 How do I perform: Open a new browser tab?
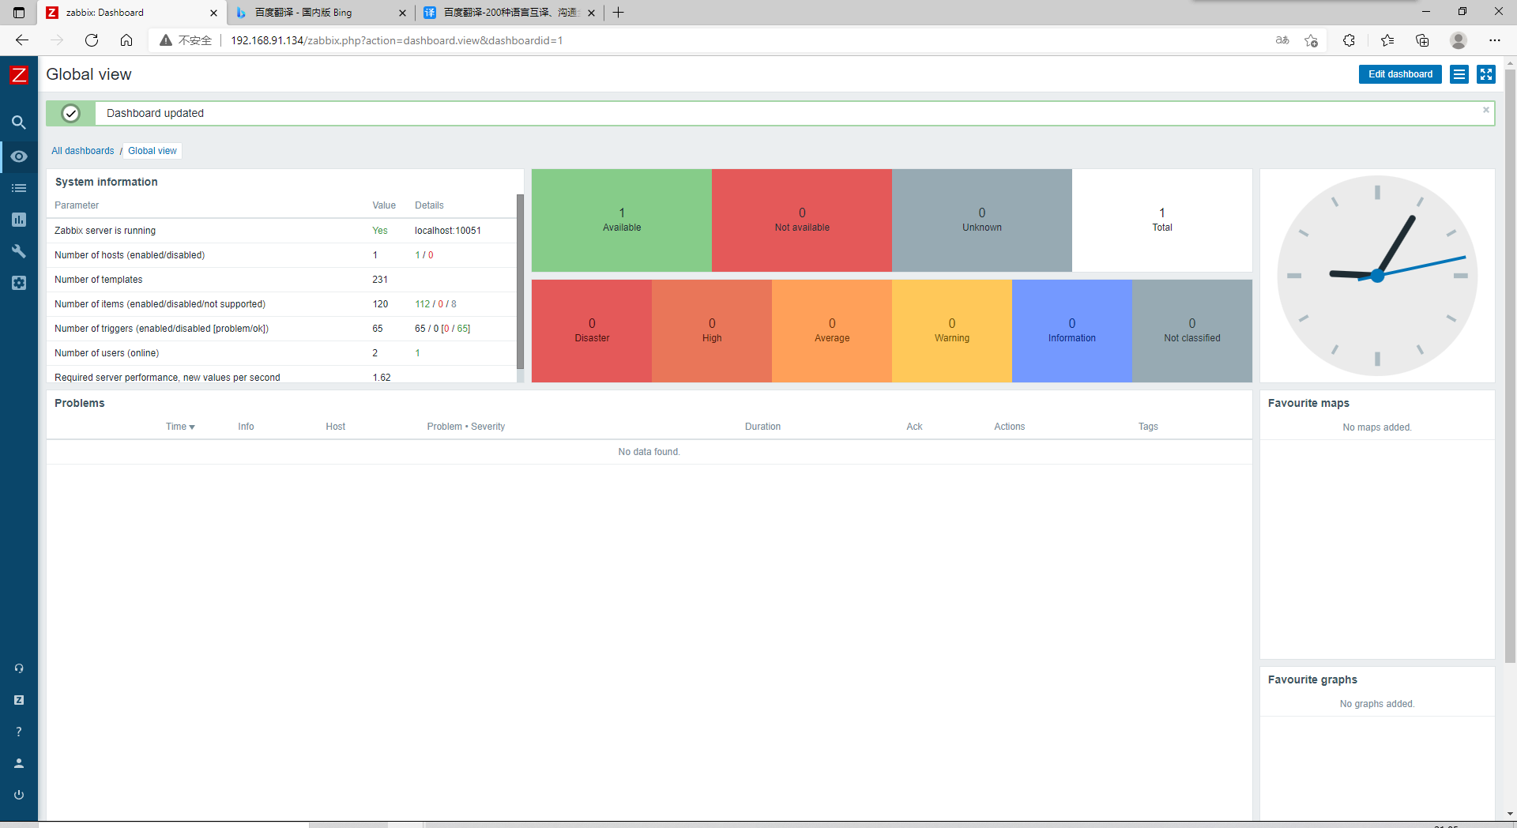point(619,13)
